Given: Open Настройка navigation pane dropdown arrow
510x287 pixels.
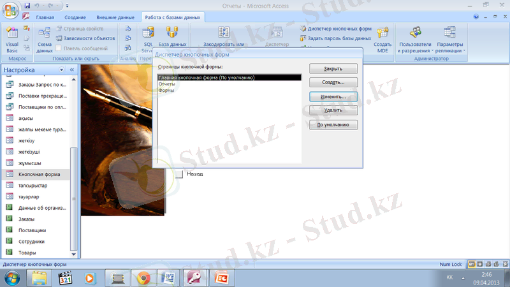Looking at the screenshot, I should coord(61,70).
